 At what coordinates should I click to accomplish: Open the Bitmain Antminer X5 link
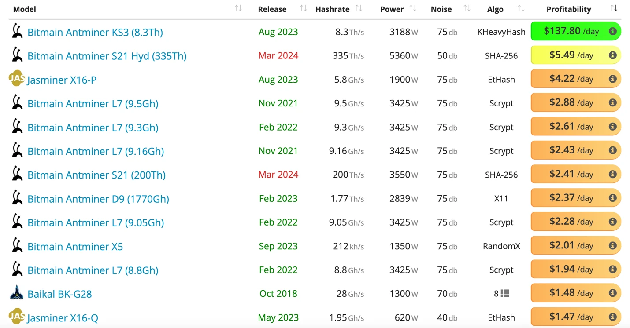pyautogui.click(x=75, y=247)
